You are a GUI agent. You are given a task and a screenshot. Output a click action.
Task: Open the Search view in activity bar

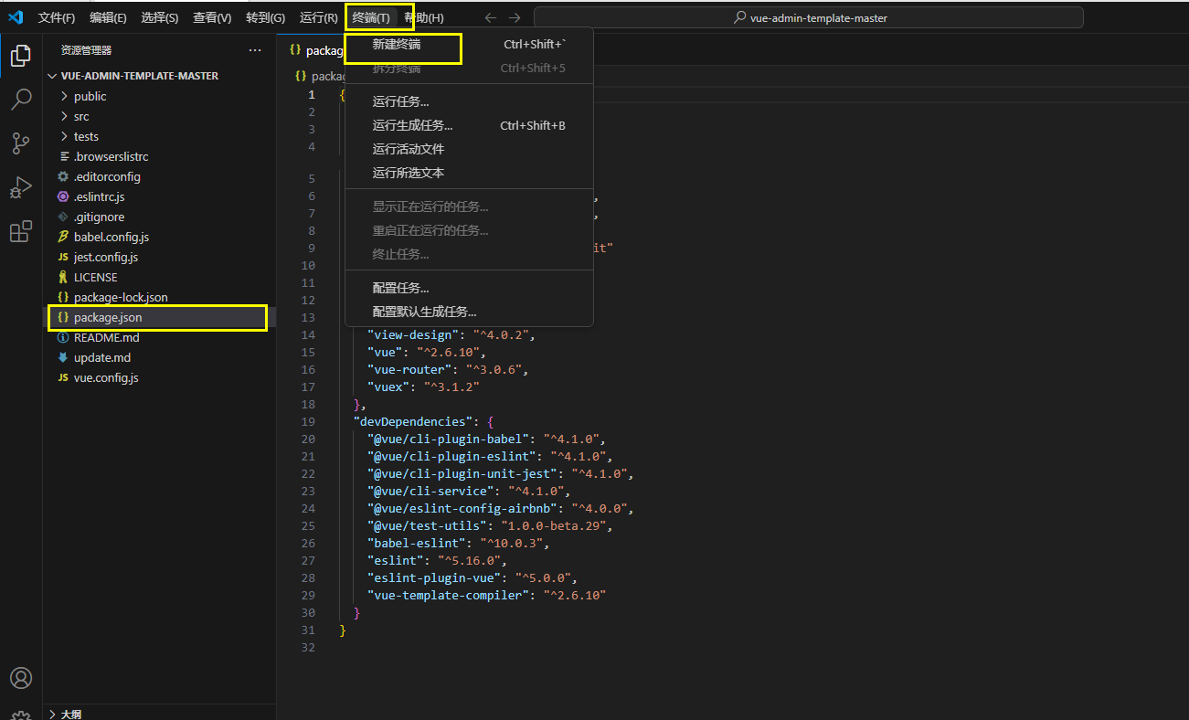point(20,100)
